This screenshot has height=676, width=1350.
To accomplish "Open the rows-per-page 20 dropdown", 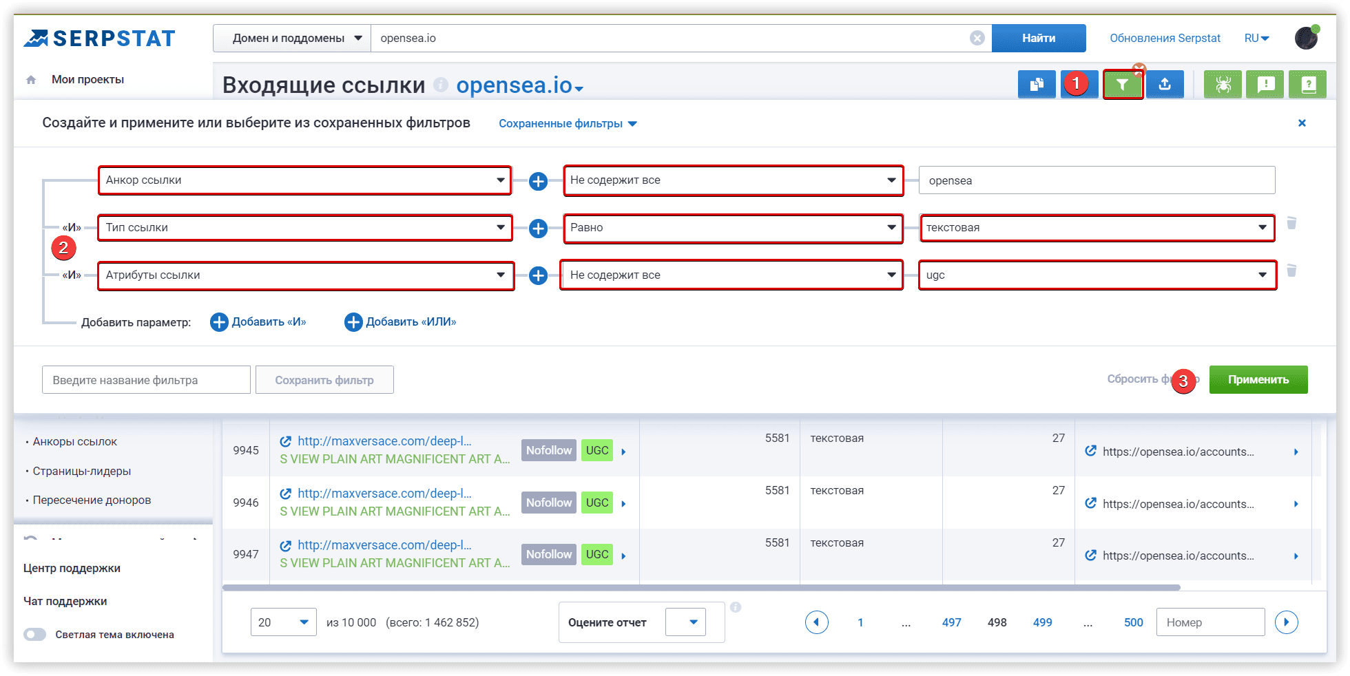I will 283,622.
